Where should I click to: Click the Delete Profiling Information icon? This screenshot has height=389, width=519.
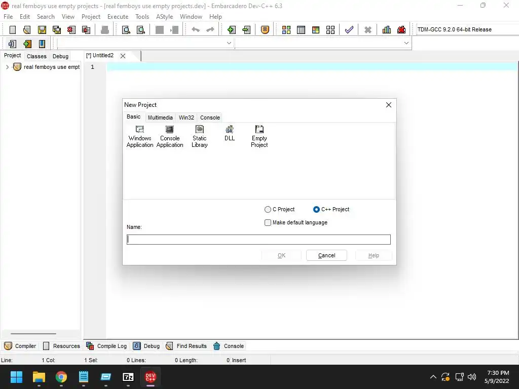coord(401,30)
